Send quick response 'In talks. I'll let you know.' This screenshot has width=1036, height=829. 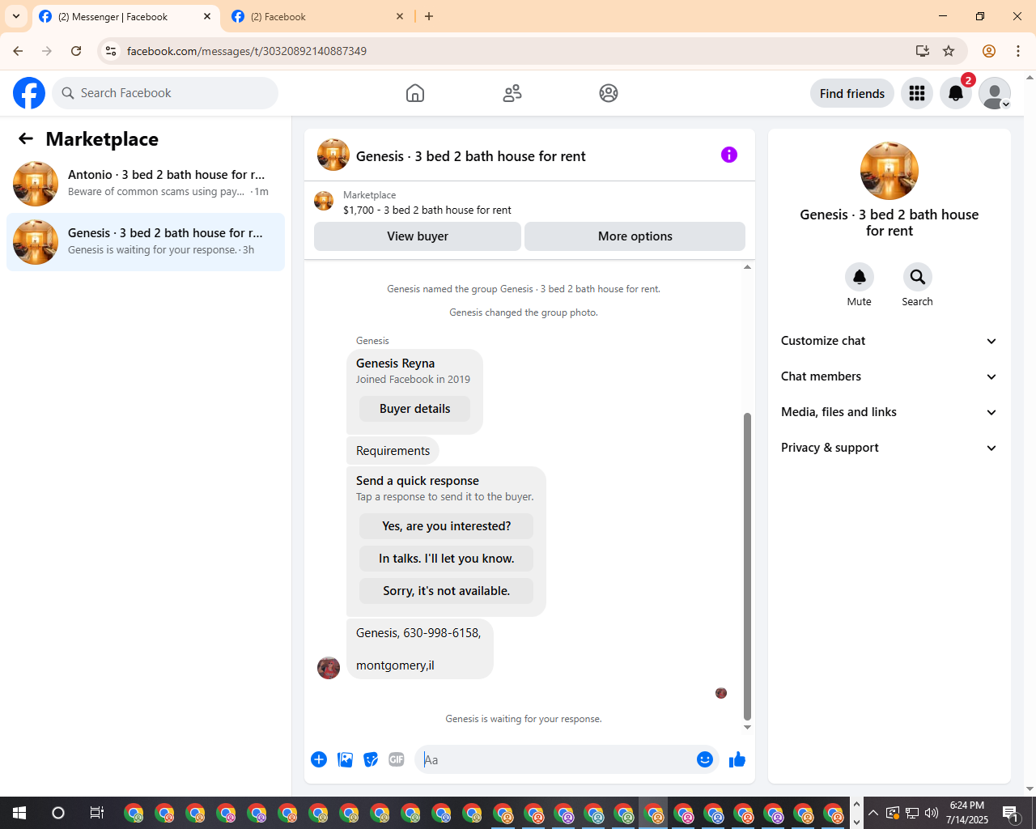tap(446, 559)
